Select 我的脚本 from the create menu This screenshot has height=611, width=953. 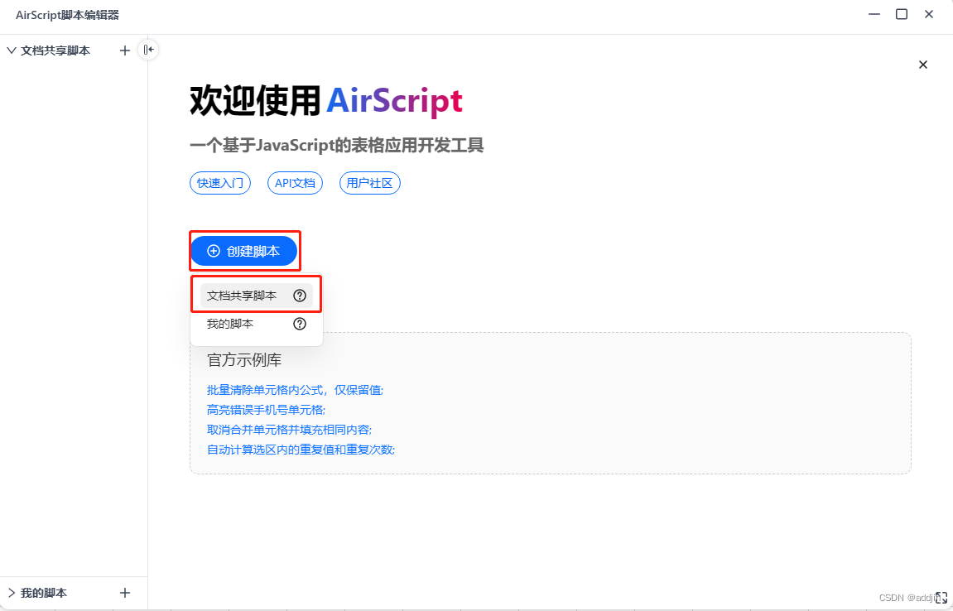click(230, 325)
